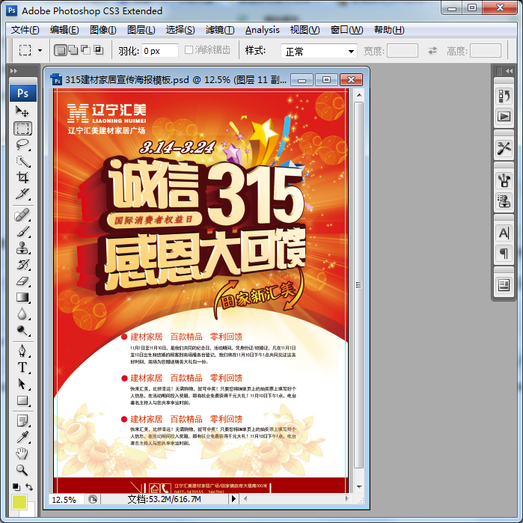
Task: Choose Intersect with selection mode
Action: (99, 50)
